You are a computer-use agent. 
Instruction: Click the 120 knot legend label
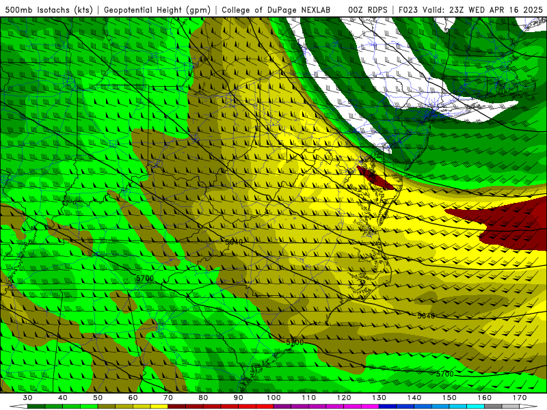(344, 398)
